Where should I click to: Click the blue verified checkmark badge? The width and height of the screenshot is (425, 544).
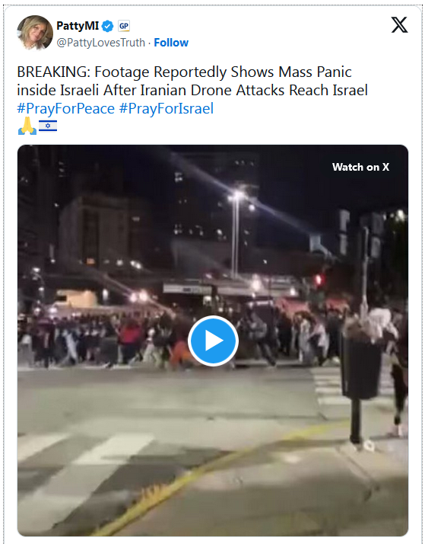(108, 26)
